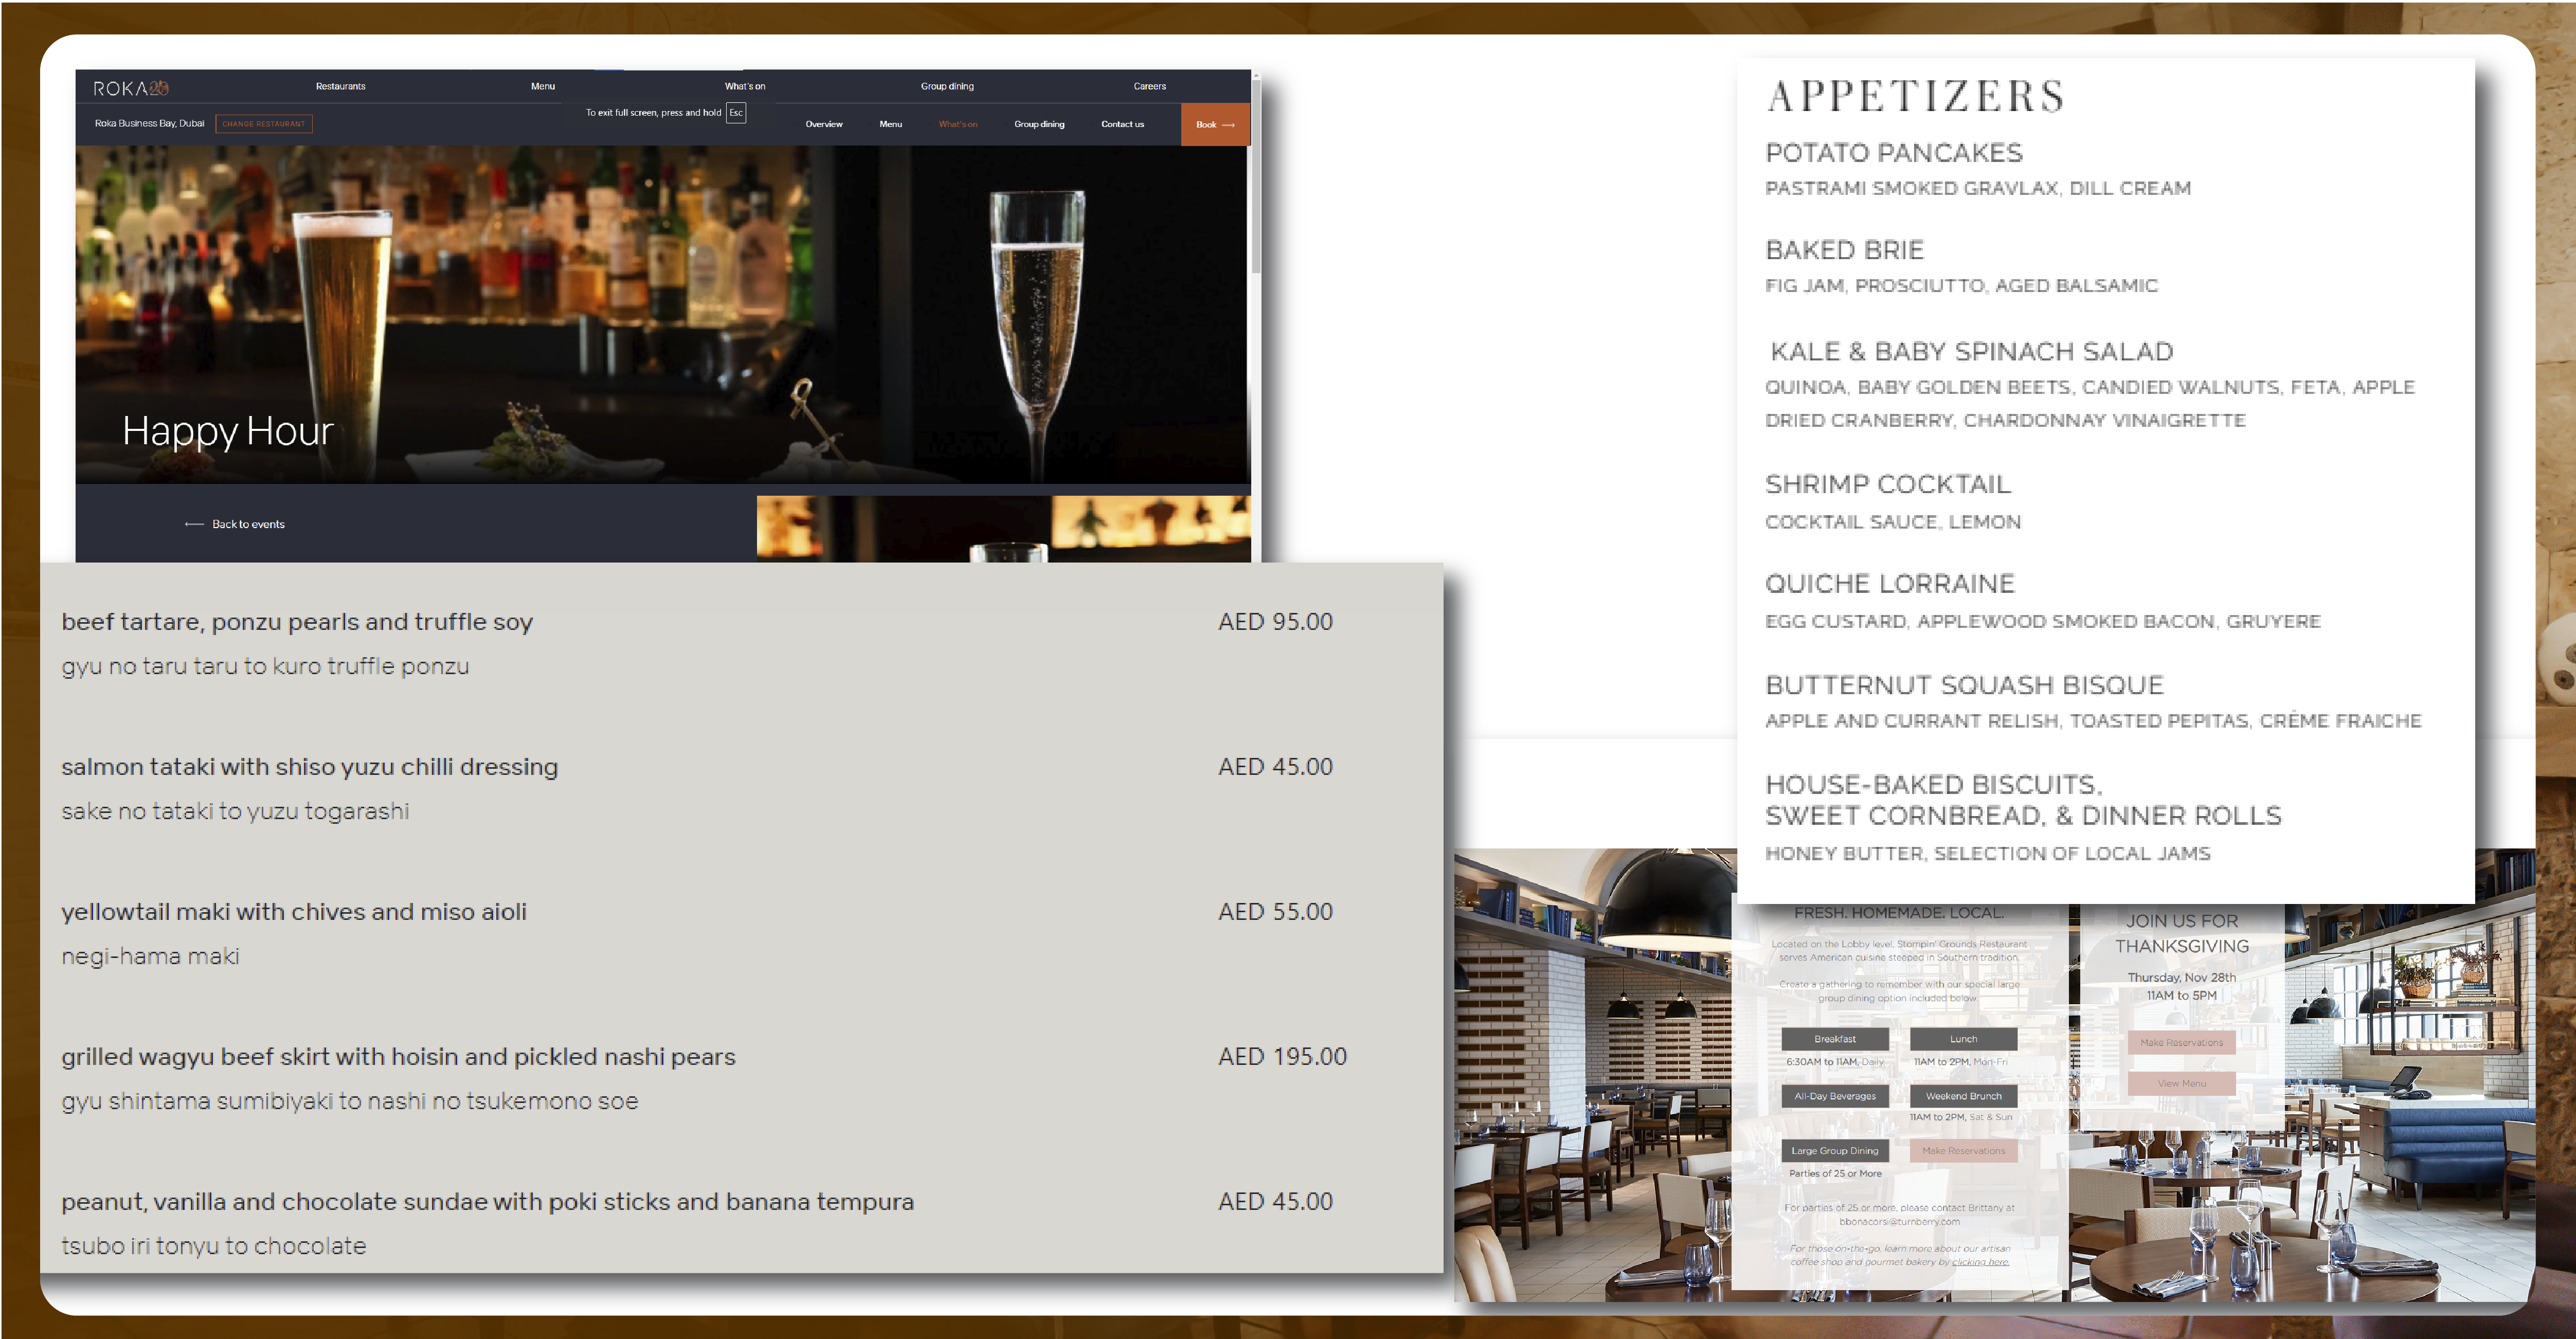Screen dimensions: 2576x1339
Task: Select the What's on sub-tab
Action: click(957, 124)
